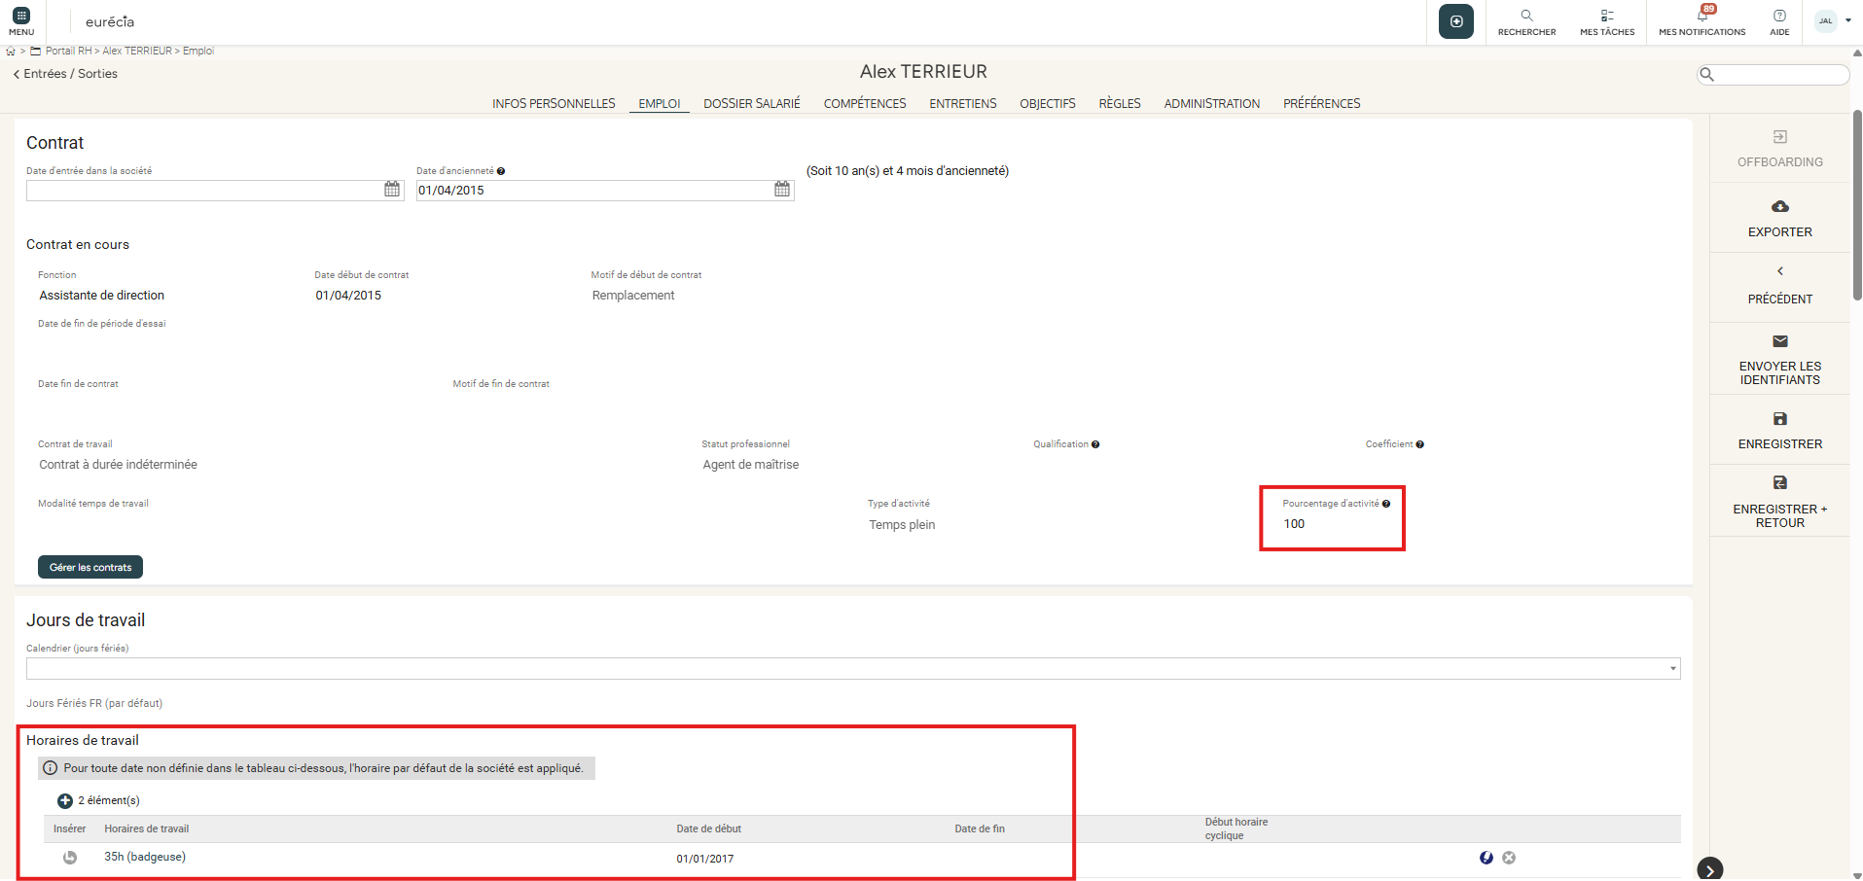Open Mes Tâches checklist icon
Image resolution: width=1863 pixels, height=881 pixels.
coord(1607,17)
